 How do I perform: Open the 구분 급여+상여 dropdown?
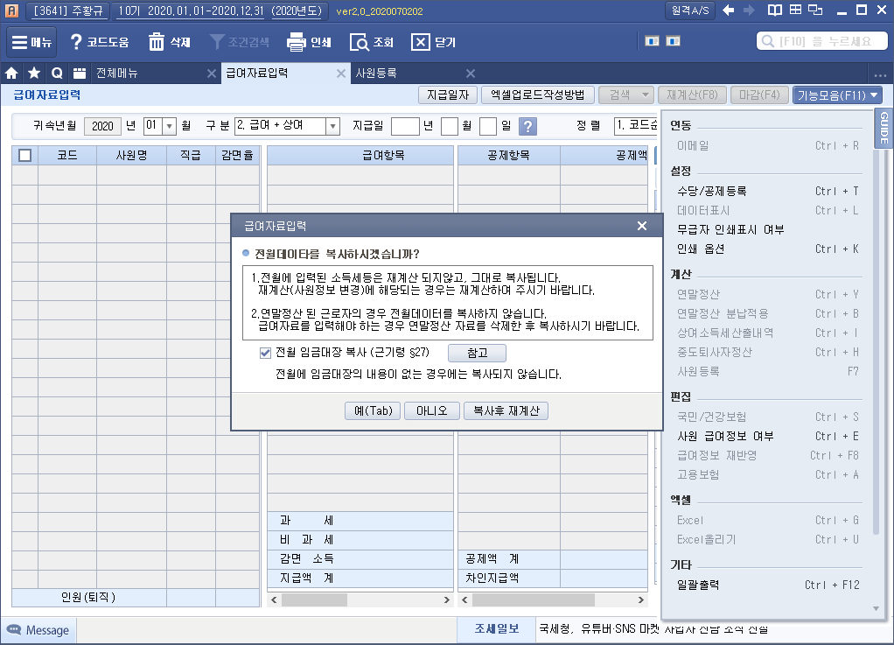(x=333, y=126)
